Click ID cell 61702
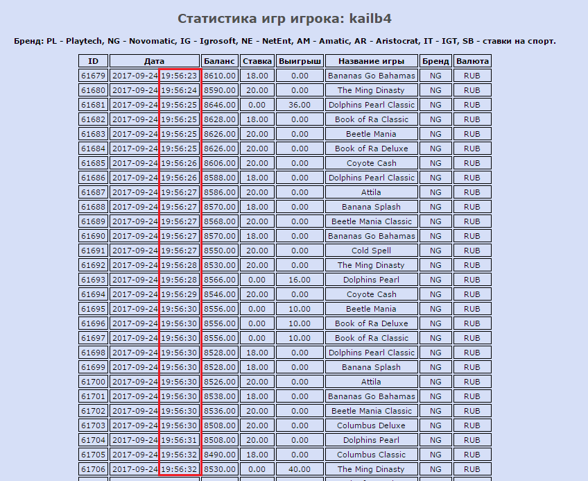Screen dimensions: 588x481 pos(94,411)
